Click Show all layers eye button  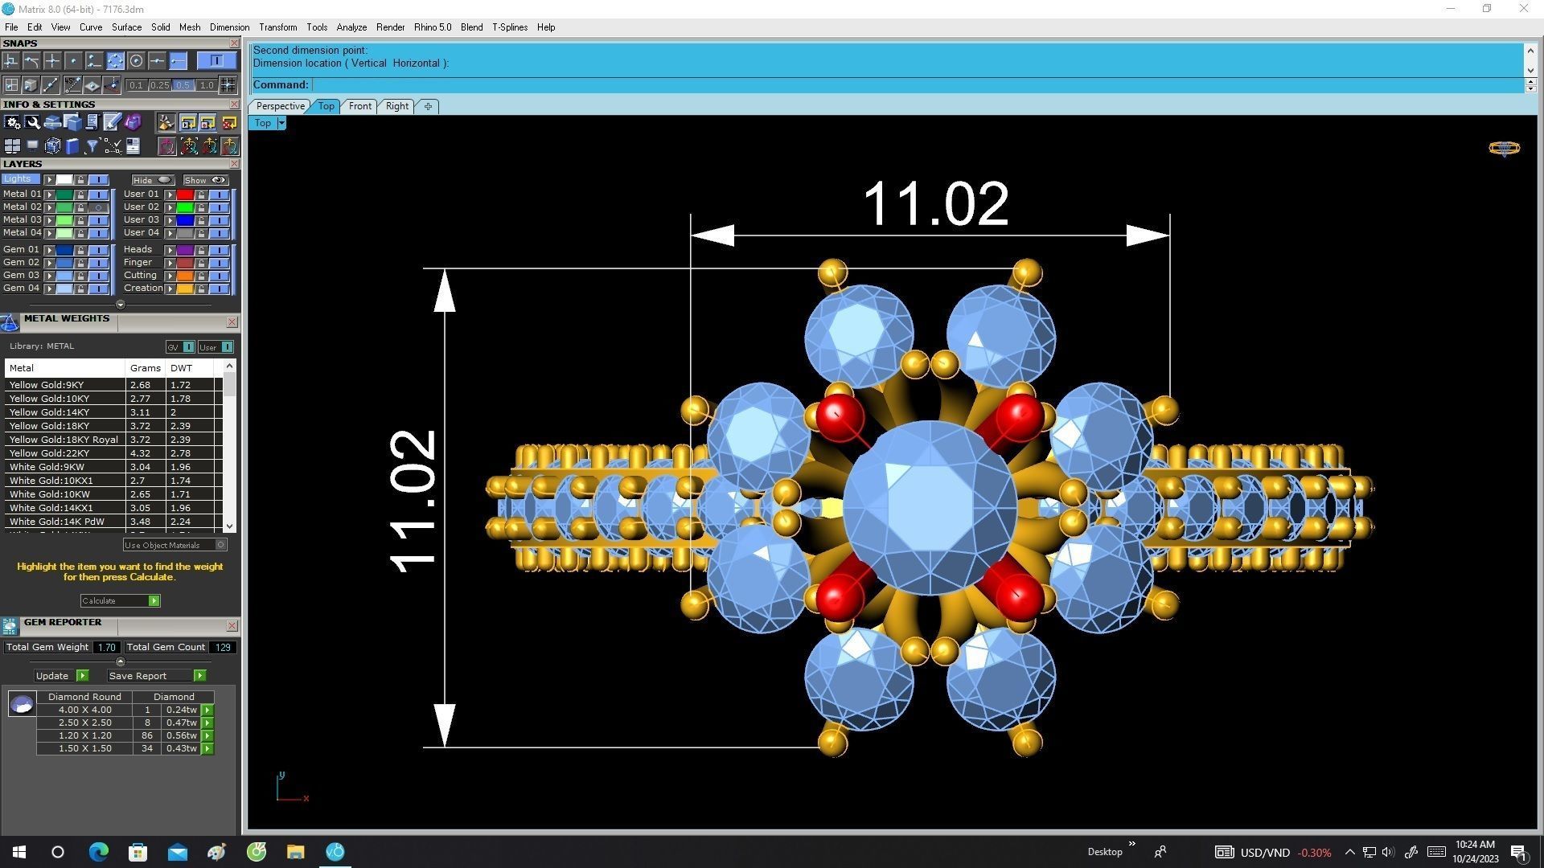click(206, 180)
